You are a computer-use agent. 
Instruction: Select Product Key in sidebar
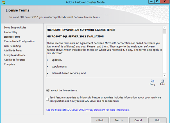click(11, 32)
